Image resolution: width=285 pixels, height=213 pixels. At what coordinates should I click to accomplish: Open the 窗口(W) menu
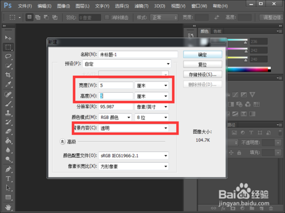(199, 6)
